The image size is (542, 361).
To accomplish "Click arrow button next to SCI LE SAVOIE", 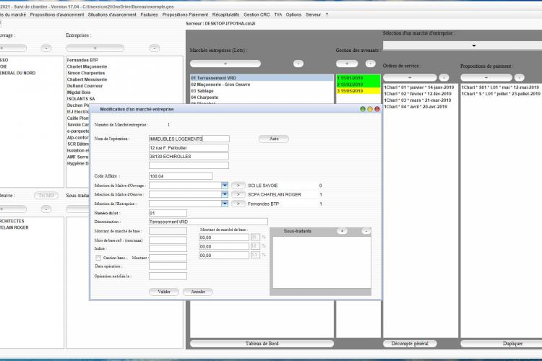I will tap(238, 186).
